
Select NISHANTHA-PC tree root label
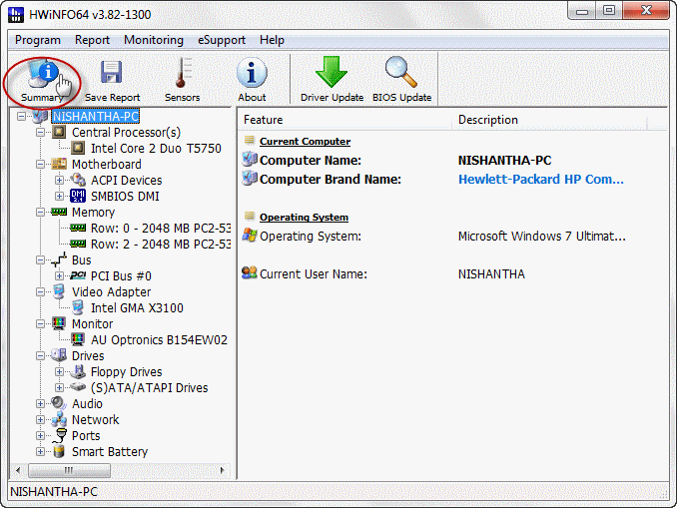point(96,116)
